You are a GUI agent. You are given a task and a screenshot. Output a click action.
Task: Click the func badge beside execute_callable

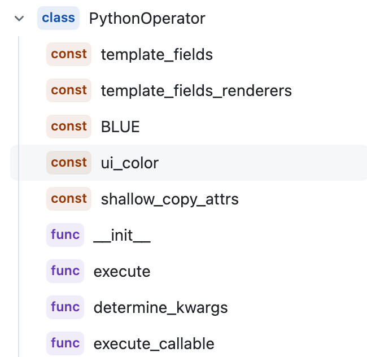[65, 343]
